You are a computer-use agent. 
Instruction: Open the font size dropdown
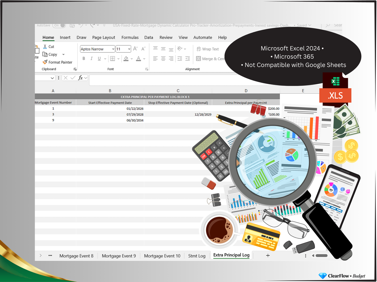pos(129,49)
